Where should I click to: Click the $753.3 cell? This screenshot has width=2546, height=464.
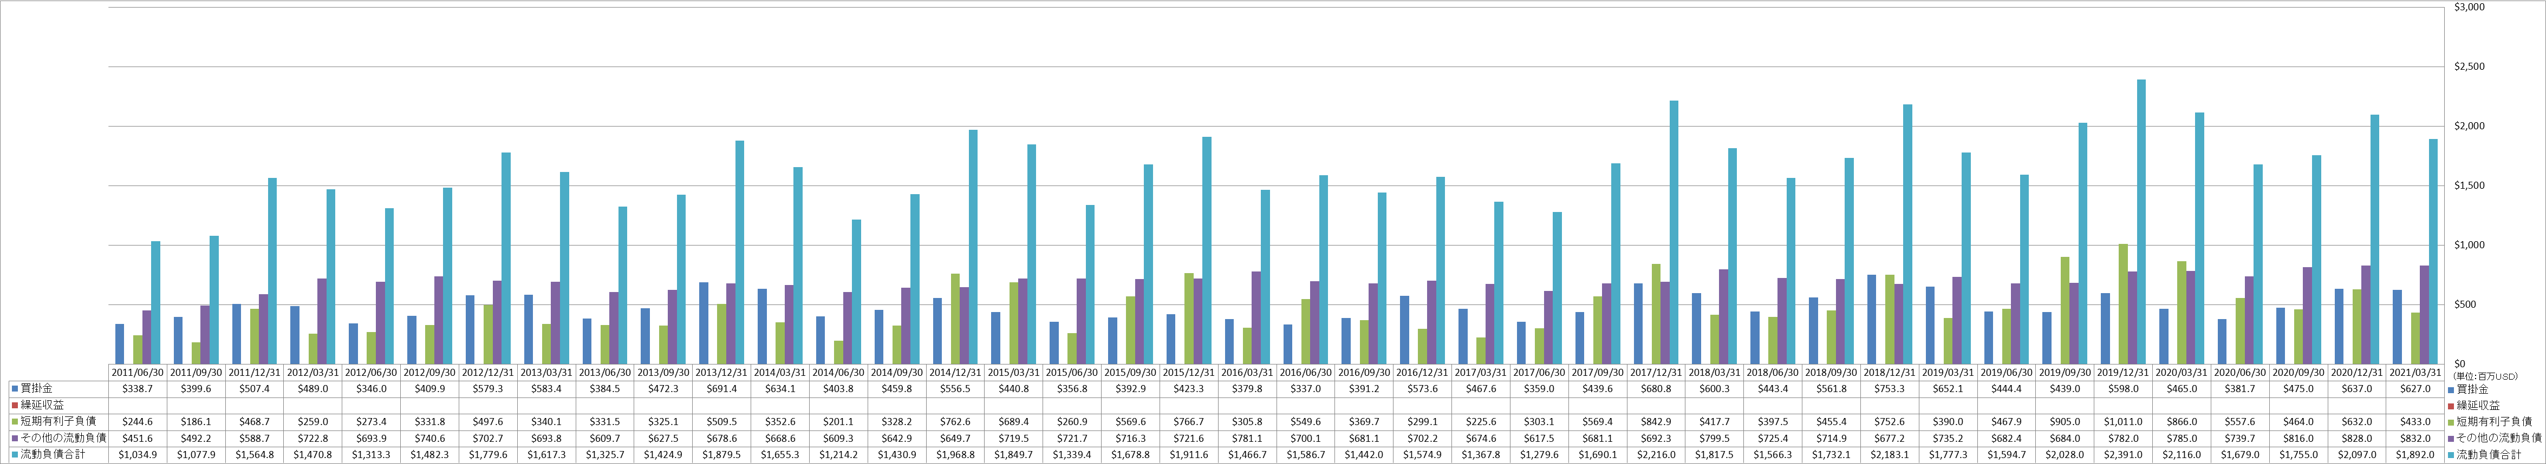[1889, 390]
